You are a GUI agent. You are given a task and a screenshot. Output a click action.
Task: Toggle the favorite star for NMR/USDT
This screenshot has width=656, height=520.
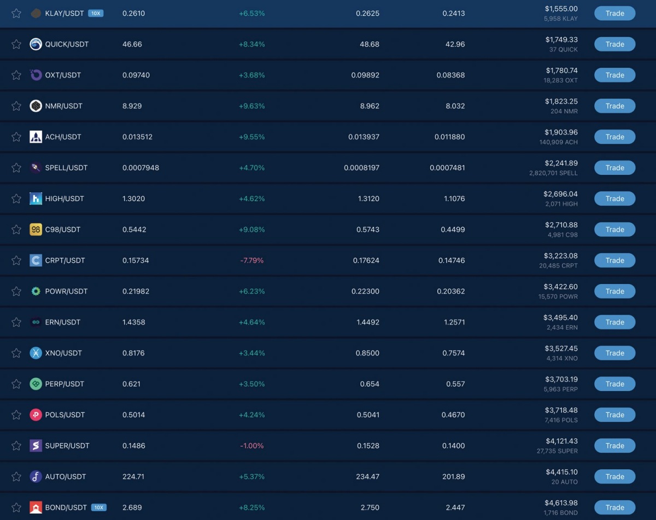(16, 106)
